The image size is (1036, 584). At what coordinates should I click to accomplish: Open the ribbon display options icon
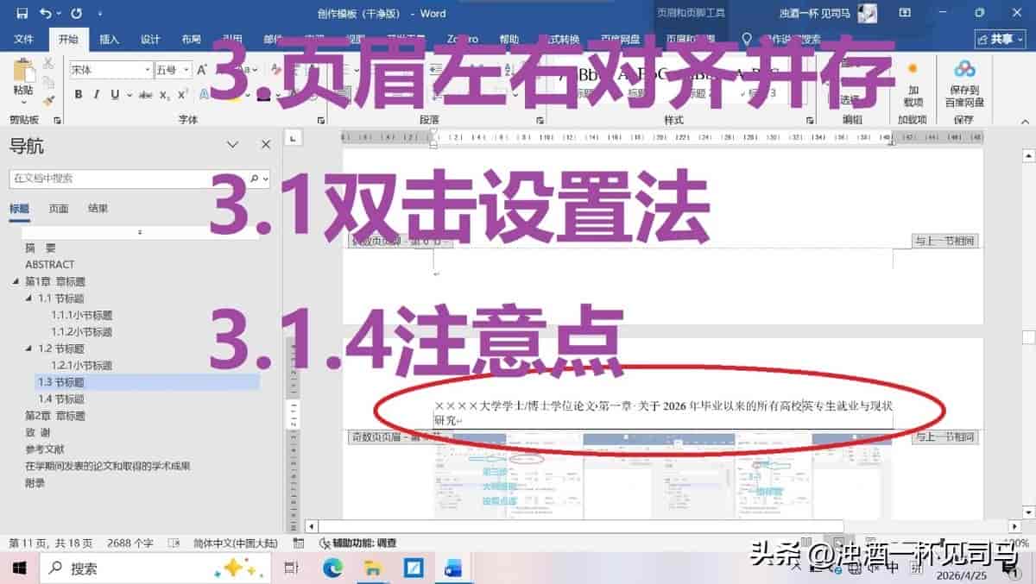(x=905, y=13)
